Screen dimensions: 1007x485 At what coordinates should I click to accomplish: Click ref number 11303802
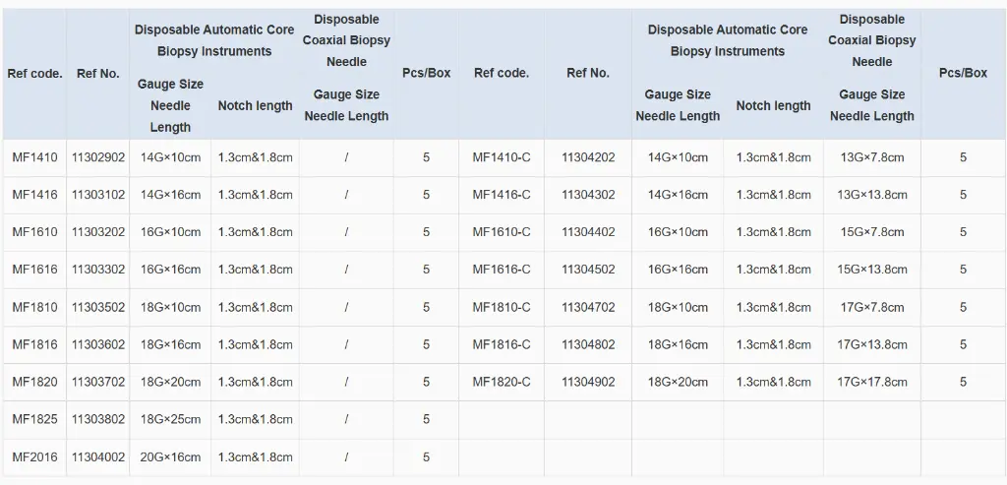click(x=98, y=419)
